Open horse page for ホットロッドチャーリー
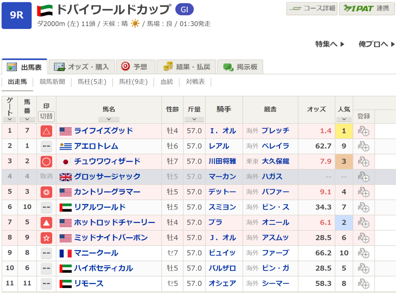 tap(115, 222)
